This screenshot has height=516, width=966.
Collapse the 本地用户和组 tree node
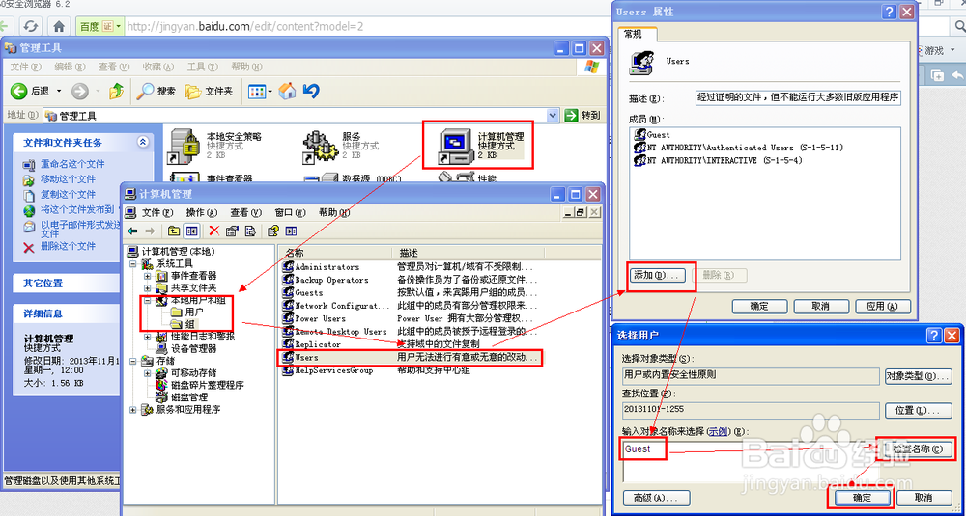tap(147, 300)
